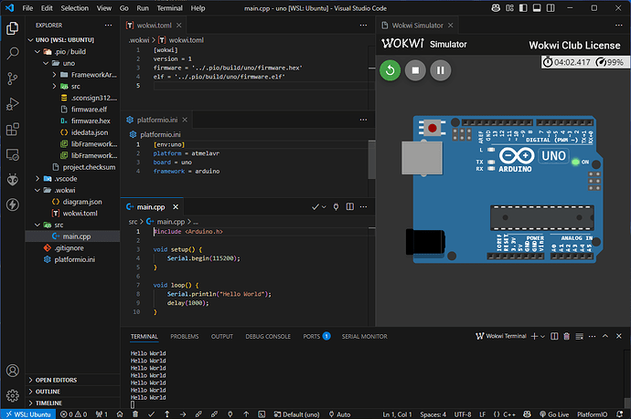Open the lightning bolt view in activity bar
Image resolution: width=631 pixels, height=419 pixels.
tap(13, 204)
